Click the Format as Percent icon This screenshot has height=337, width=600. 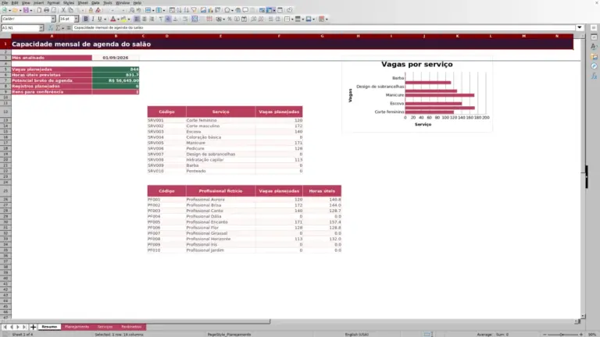click(230, 19)
